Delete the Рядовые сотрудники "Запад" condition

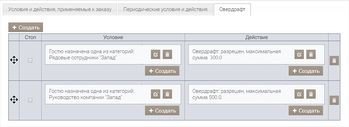click(167, 55)
